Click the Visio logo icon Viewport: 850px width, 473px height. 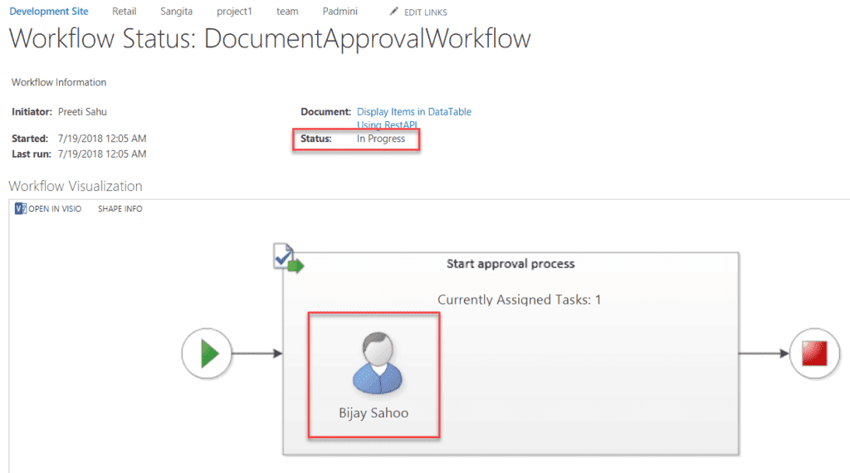[x=21, y=208]
